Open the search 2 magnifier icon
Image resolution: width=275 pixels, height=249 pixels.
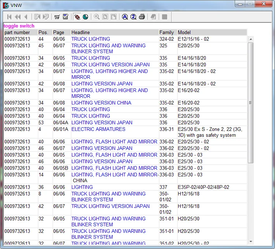[133, 17]
